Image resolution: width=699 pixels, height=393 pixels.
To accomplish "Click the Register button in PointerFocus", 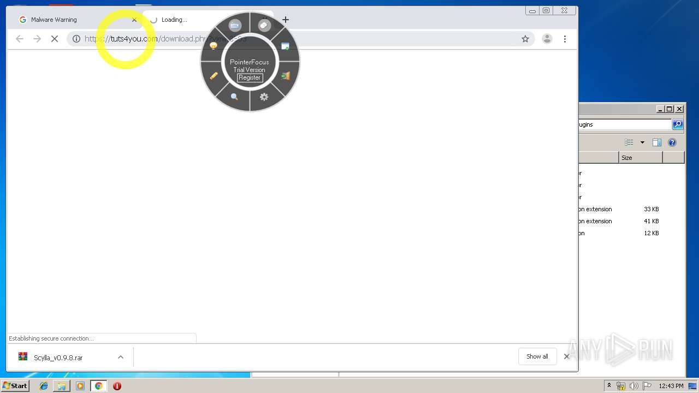I will pos(250,78).
